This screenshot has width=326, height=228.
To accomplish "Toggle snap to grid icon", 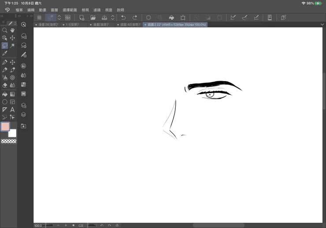I will (256, 18).
